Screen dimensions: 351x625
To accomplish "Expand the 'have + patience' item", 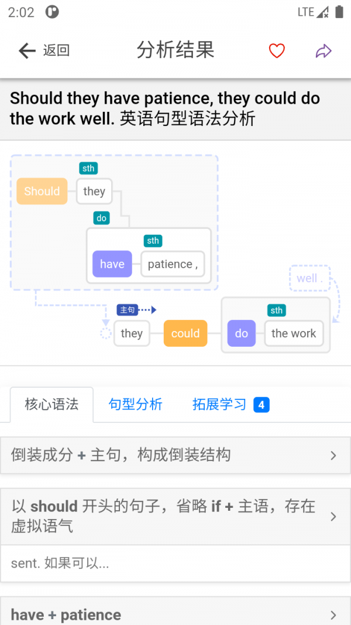I will [x=175, y=614].
